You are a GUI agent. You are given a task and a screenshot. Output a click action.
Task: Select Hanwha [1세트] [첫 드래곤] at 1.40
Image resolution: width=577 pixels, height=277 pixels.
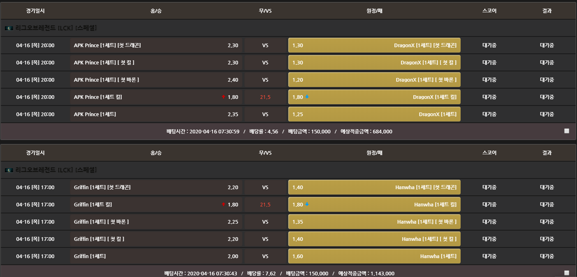click(374, 187)
